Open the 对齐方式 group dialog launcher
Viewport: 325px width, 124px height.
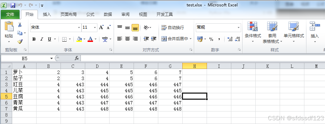coord(191,50)
